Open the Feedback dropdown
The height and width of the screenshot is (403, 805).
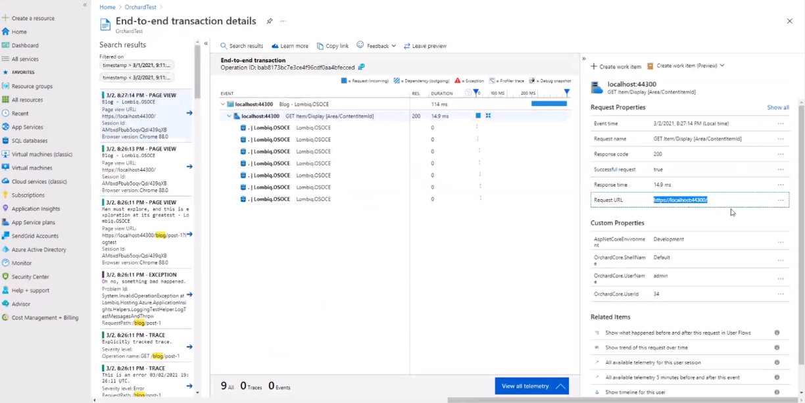click(x=376, y=46)
